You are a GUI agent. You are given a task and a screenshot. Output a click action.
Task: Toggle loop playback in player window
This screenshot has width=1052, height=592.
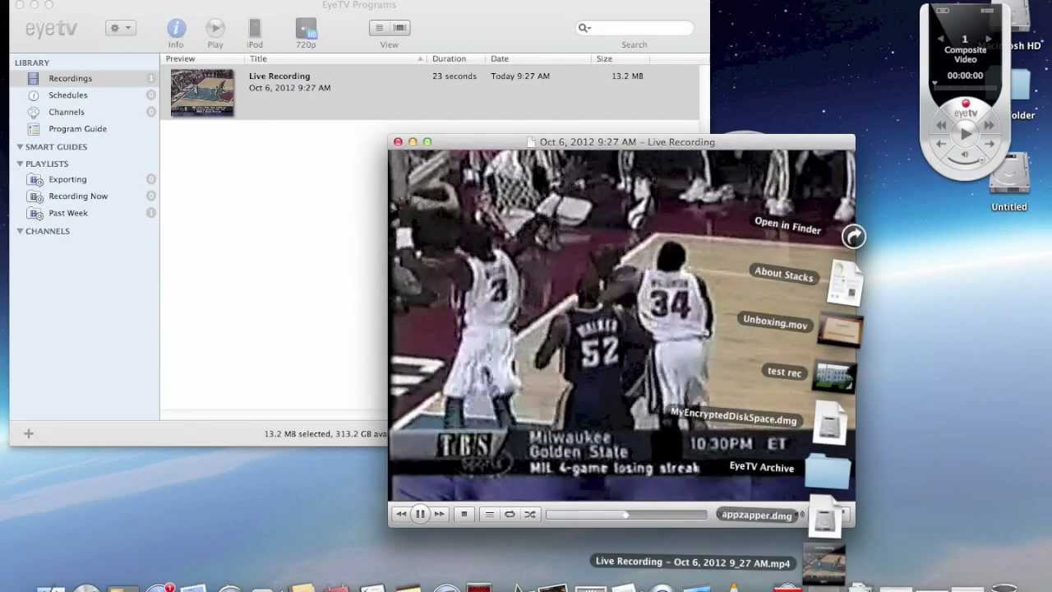[510, 515]
